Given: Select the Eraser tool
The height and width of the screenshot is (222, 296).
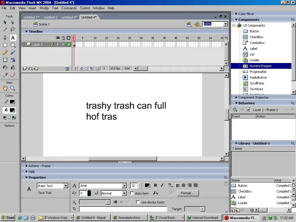Looking at the screenshot, I should point(13,75).
